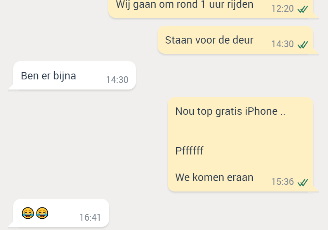The width and height of the screenshot is (328, 230).
Task: Click the 12:20 timestamp on top message
Action: [x=283, y=9]
